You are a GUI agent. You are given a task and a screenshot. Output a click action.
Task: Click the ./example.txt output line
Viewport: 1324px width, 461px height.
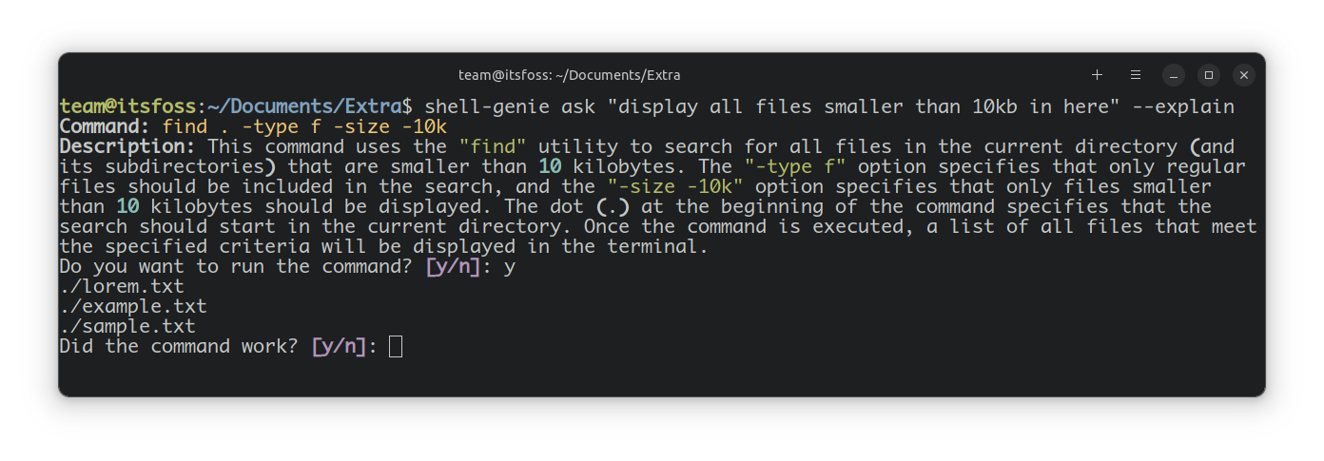coord(132,307)
